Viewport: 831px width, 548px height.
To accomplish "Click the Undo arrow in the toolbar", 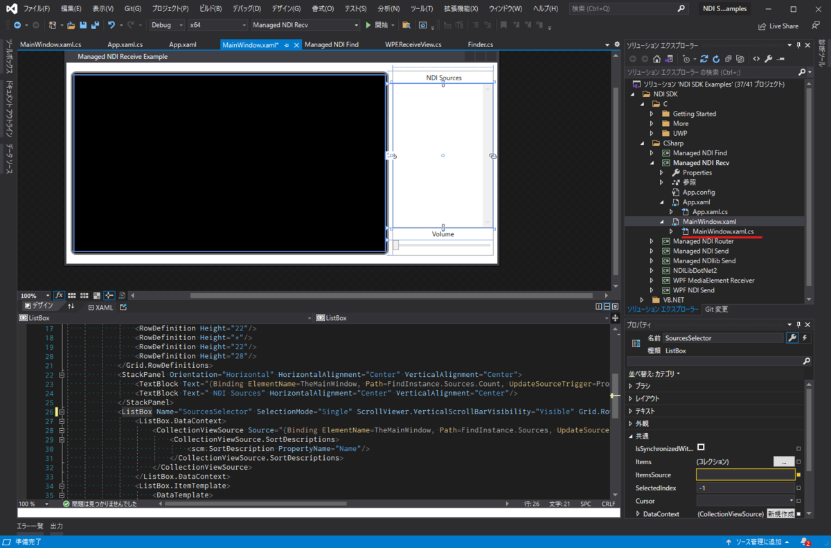I will point(111,25).
